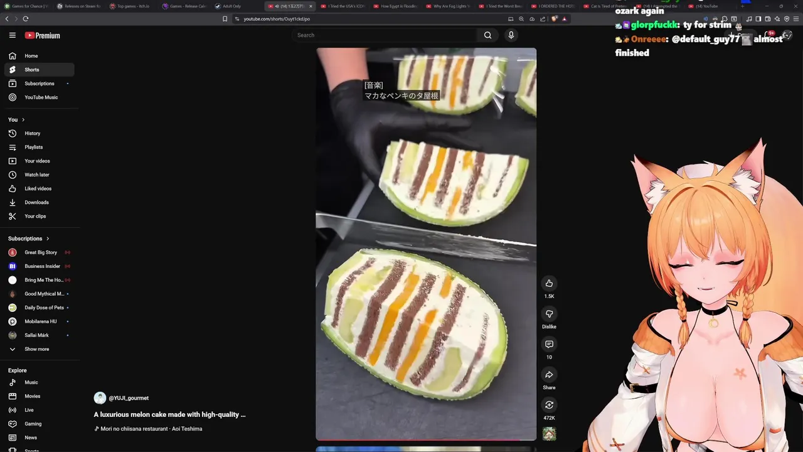This screenshot has width=803, height=452.
Task: Open Gaming under Explore
Action: coord(39,424)
